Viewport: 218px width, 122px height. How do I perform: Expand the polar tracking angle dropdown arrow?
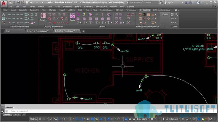[67, 119]
